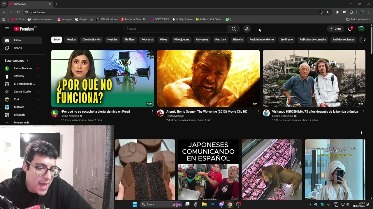Open Shorts from the sidebar
373x209 pixels.
coord(22,48)
